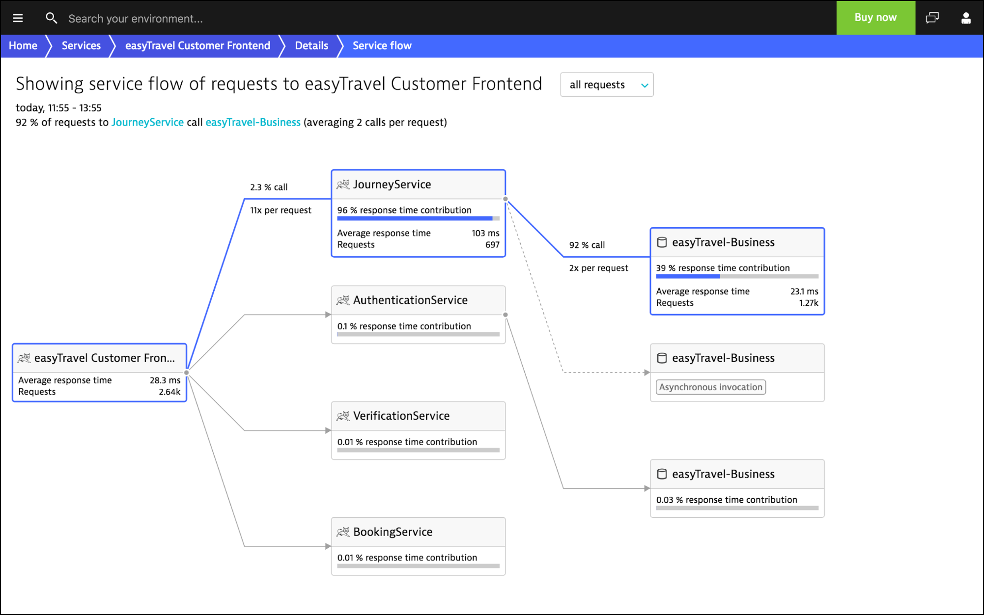Click BookingService '0.01 % response time contribution'
This screenshot has width=984, height=615.
pos(407,558)
